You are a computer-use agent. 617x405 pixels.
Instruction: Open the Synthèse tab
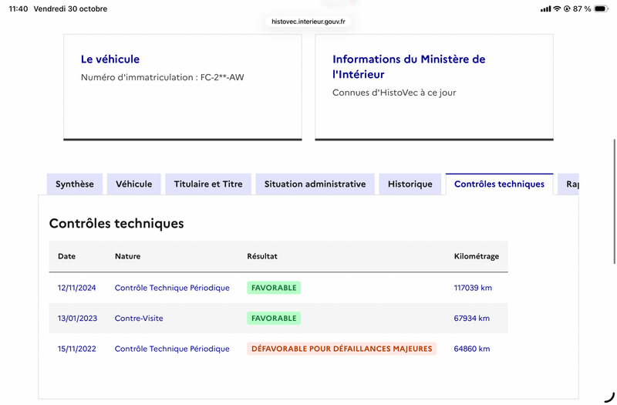click(74, 184)
